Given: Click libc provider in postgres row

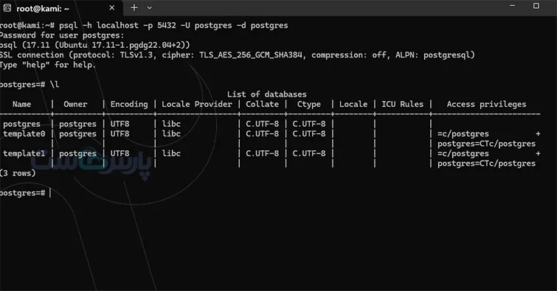Looking at the screenshot, I should (171, 124).
